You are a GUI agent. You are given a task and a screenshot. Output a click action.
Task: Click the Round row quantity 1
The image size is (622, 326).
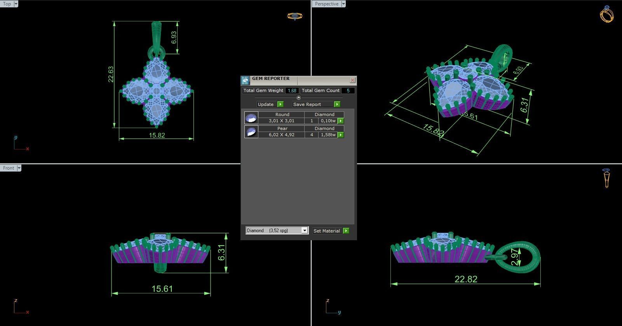312,121
